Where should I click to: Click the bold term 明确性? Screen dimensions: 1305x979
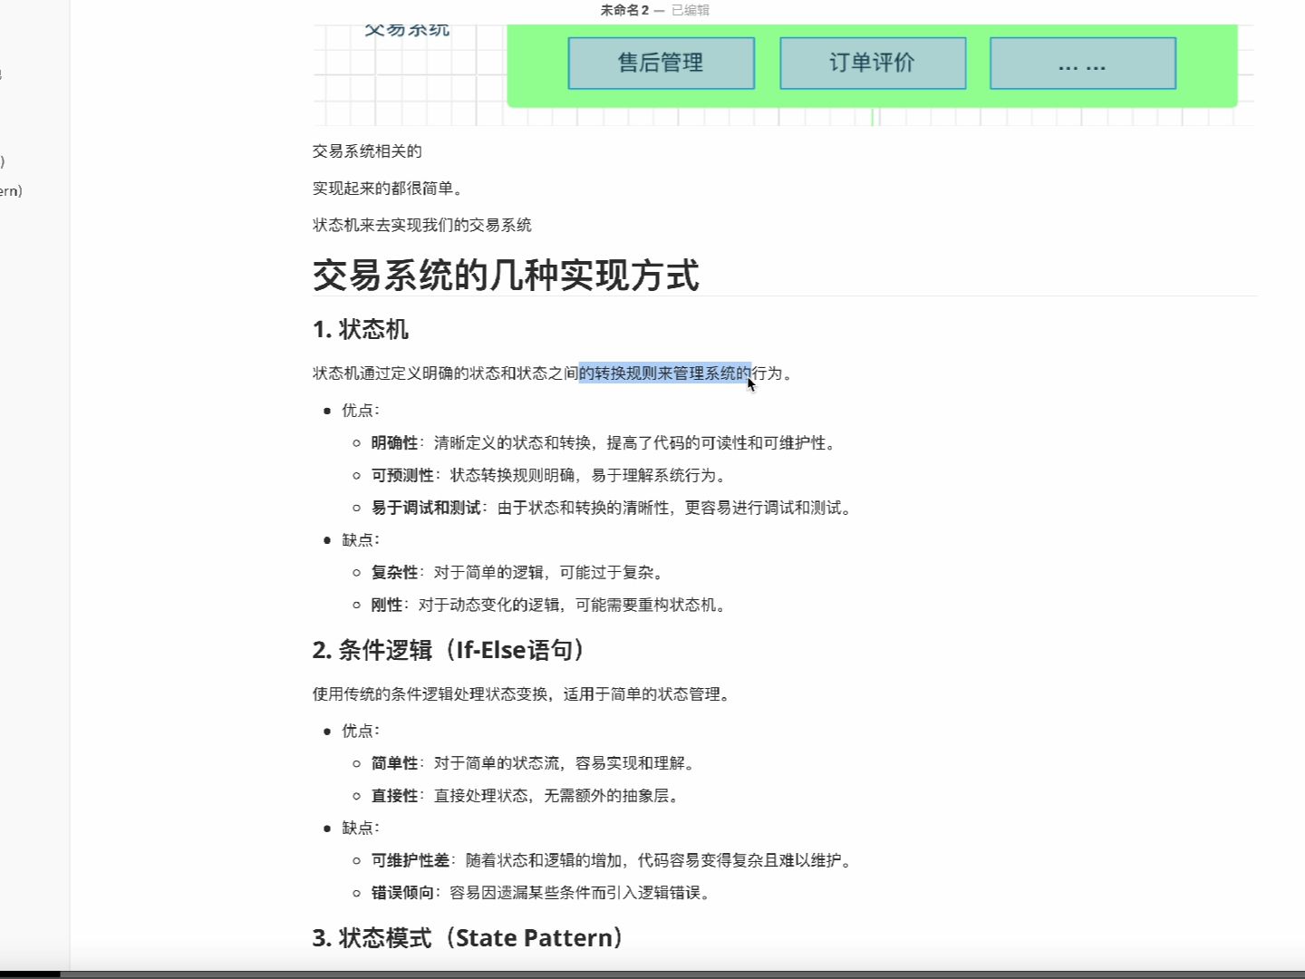coord(394,442)
